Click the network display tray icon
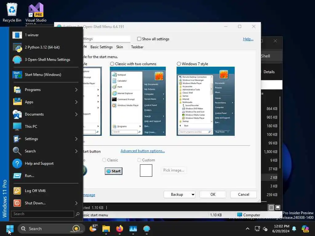 pyautogui.click(x=257, y=229)
